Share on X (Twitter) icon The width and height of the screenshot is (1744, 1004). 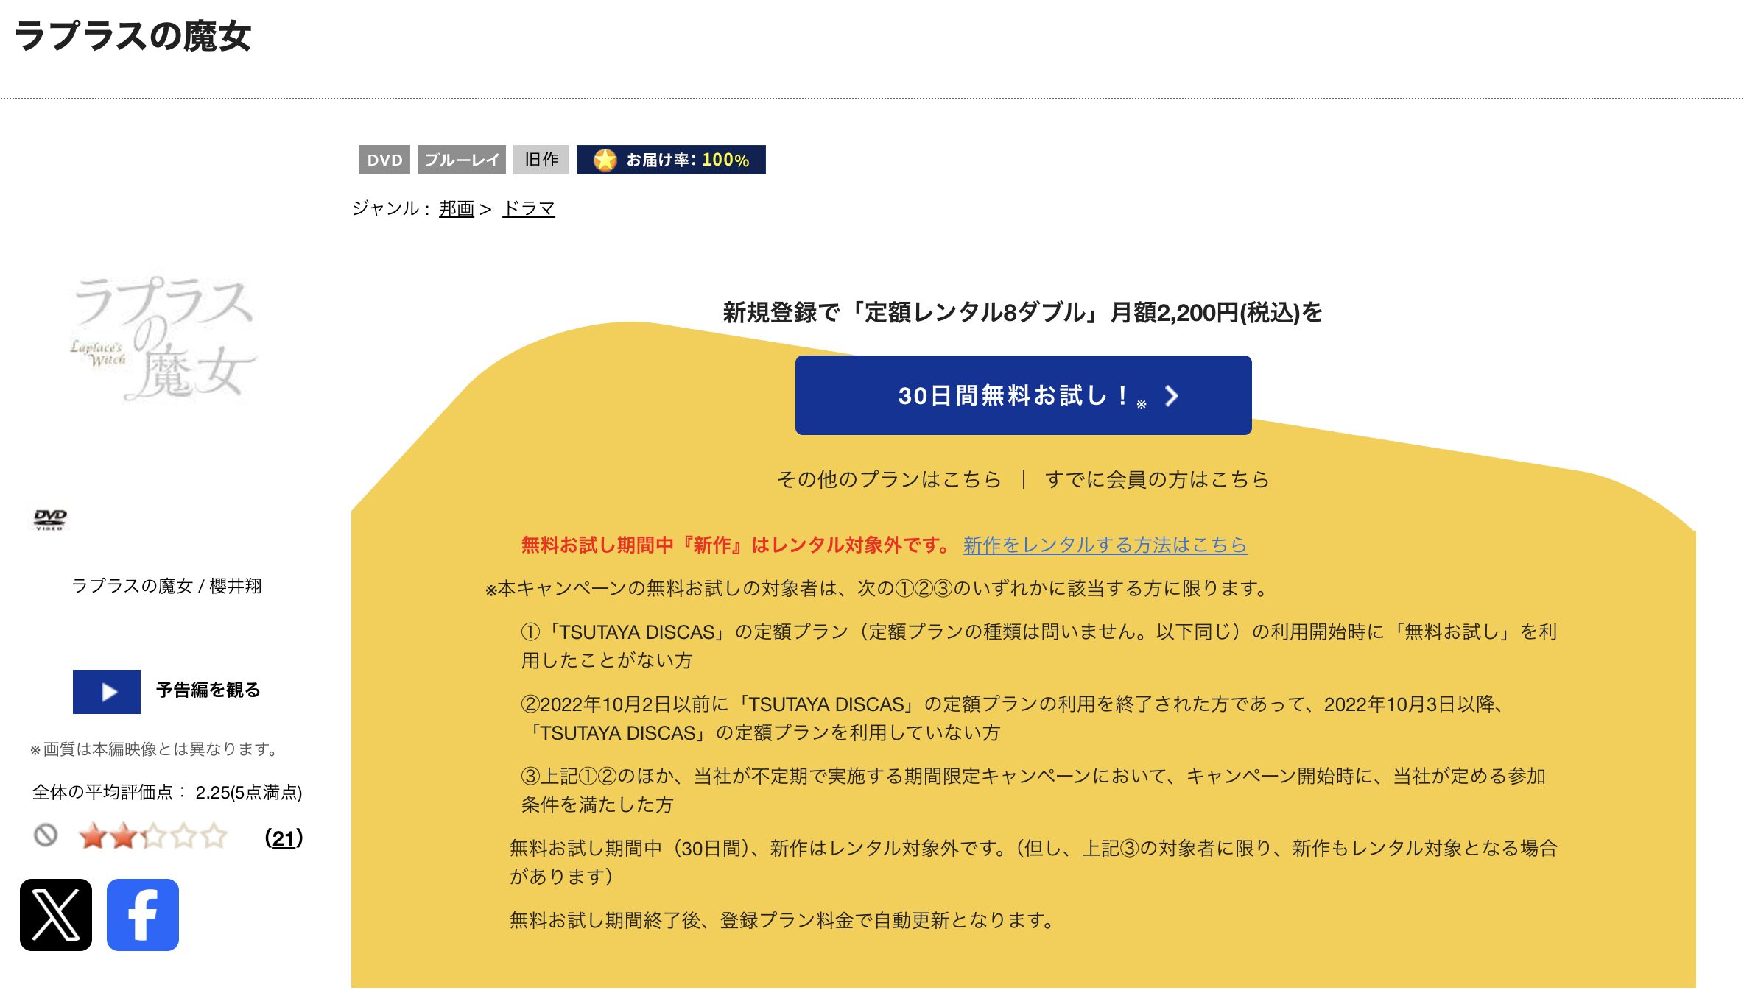pos(56,915)
